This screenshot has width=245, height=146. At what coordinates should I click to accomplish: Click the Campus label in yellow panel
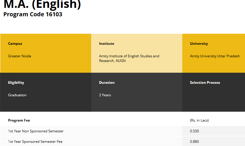(x=15, y=44)
